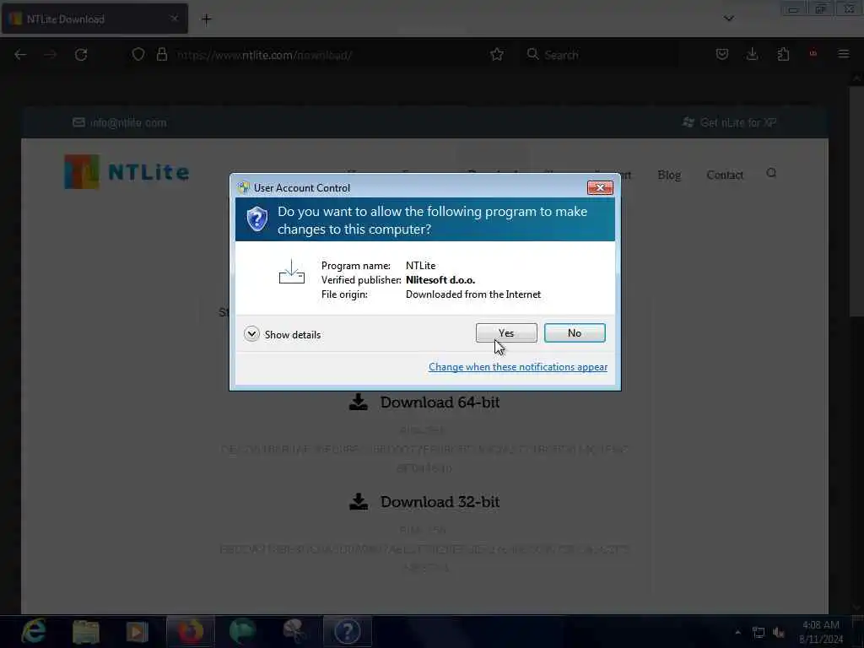Click No in User Account Control dialog
The image size is (864, 648).
click(x=574, y=332)
